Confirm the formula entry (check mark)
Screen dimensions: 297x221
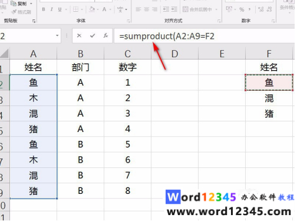(93, 35)
